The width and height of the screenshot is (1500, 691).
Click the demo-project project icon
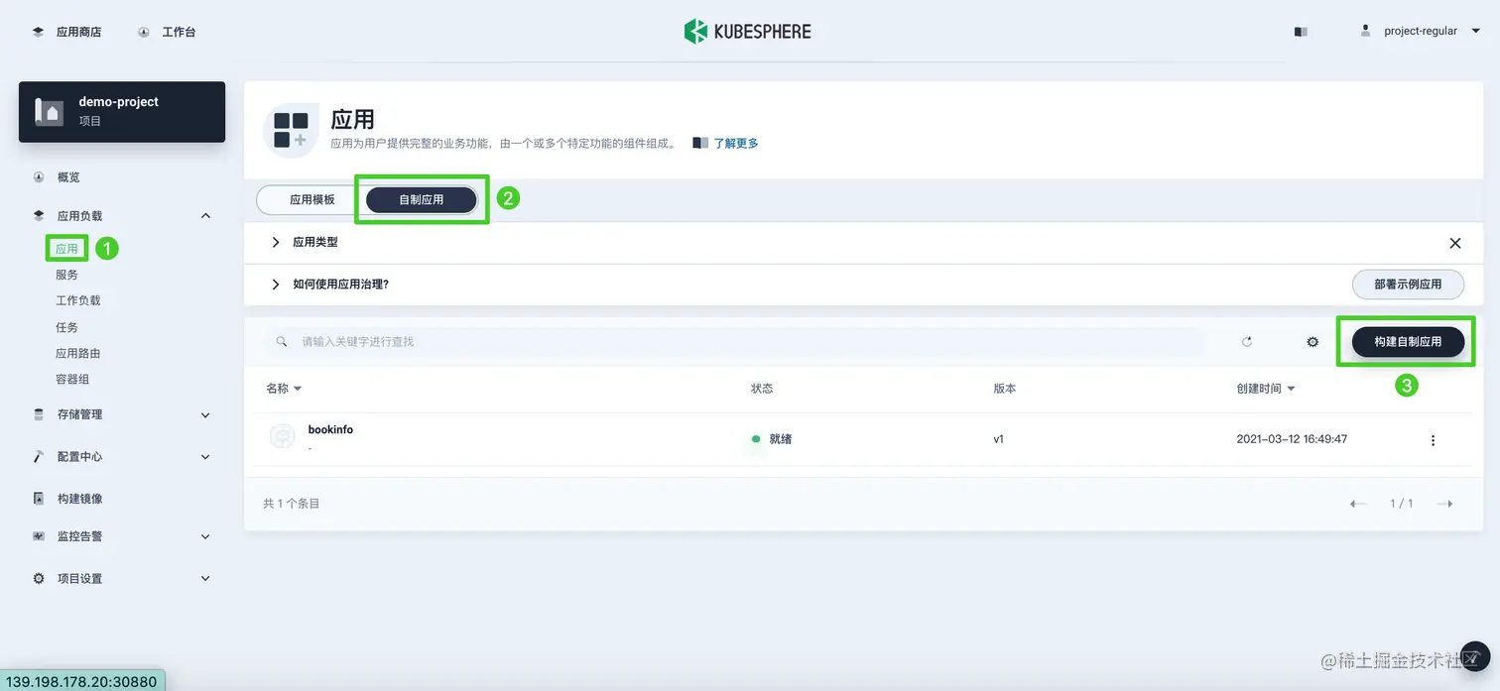(x=50, y=111)
